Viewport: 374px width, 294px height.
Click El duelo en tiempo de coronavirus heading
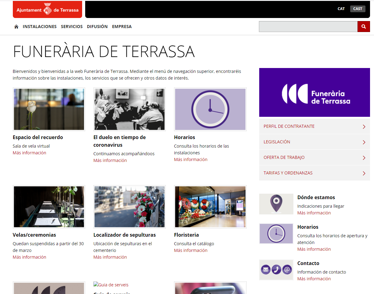pos(120,141)
